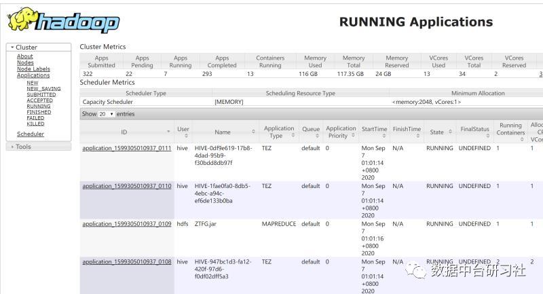Open application_1599305010937_0109 ZTFG.jar job
This screenshot has width=543, height=294.
coord(126,224)
